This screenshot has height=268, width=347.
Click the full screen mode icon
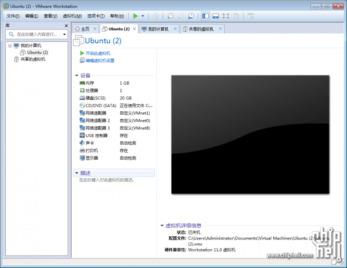tap(226, 16)
